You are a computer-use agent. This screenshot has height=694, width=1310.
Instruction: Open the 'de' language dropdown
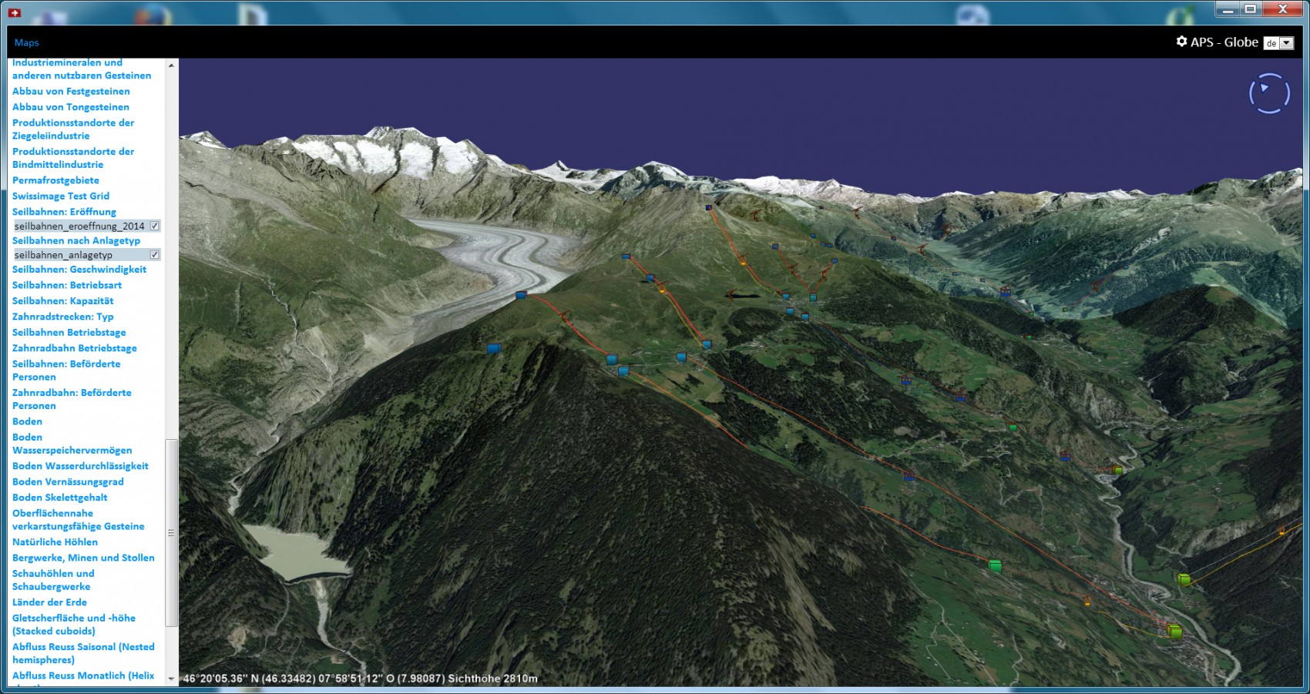(1278, 43)
